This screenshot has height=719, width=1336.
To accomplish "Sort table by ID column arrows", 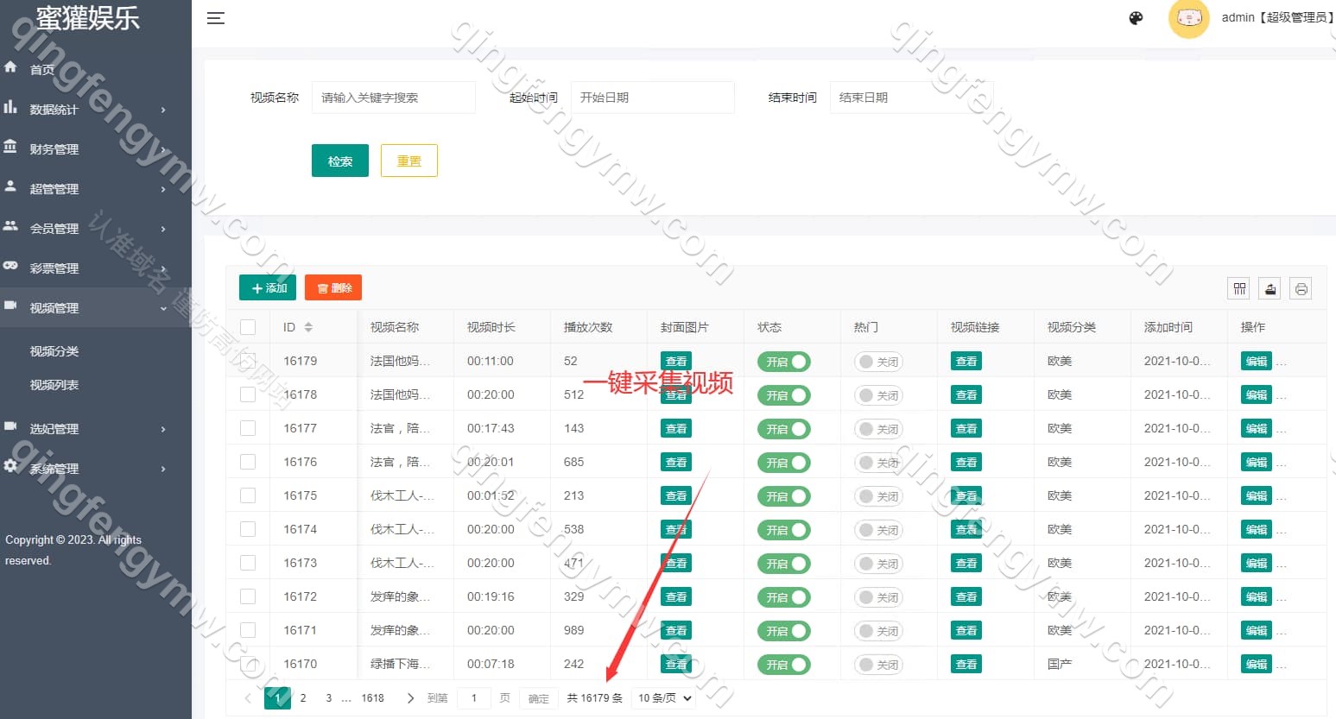I will 308,327.
